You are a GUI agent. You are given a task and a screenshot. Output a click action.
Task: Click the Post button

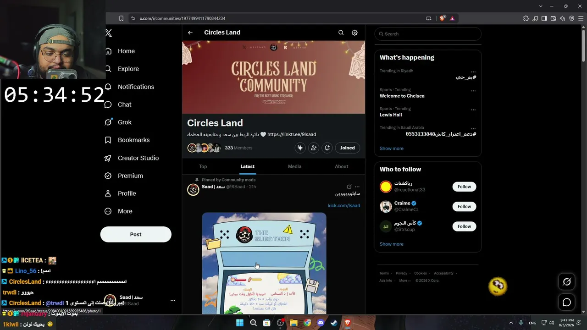tap(136, 234)
